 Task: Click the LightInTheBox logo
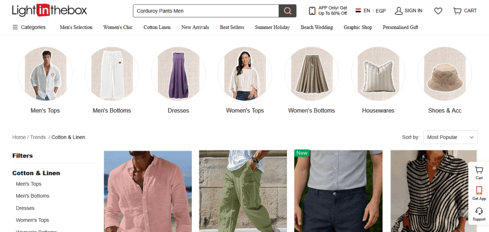[x=50, y=10]
